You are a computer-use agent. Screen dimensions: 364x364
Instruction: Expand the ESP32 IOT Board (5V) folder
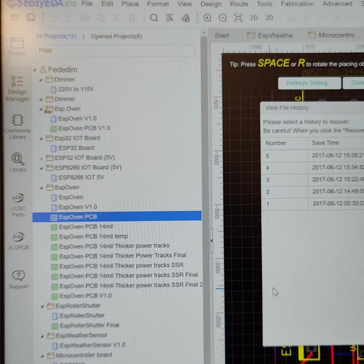(41, 159)
